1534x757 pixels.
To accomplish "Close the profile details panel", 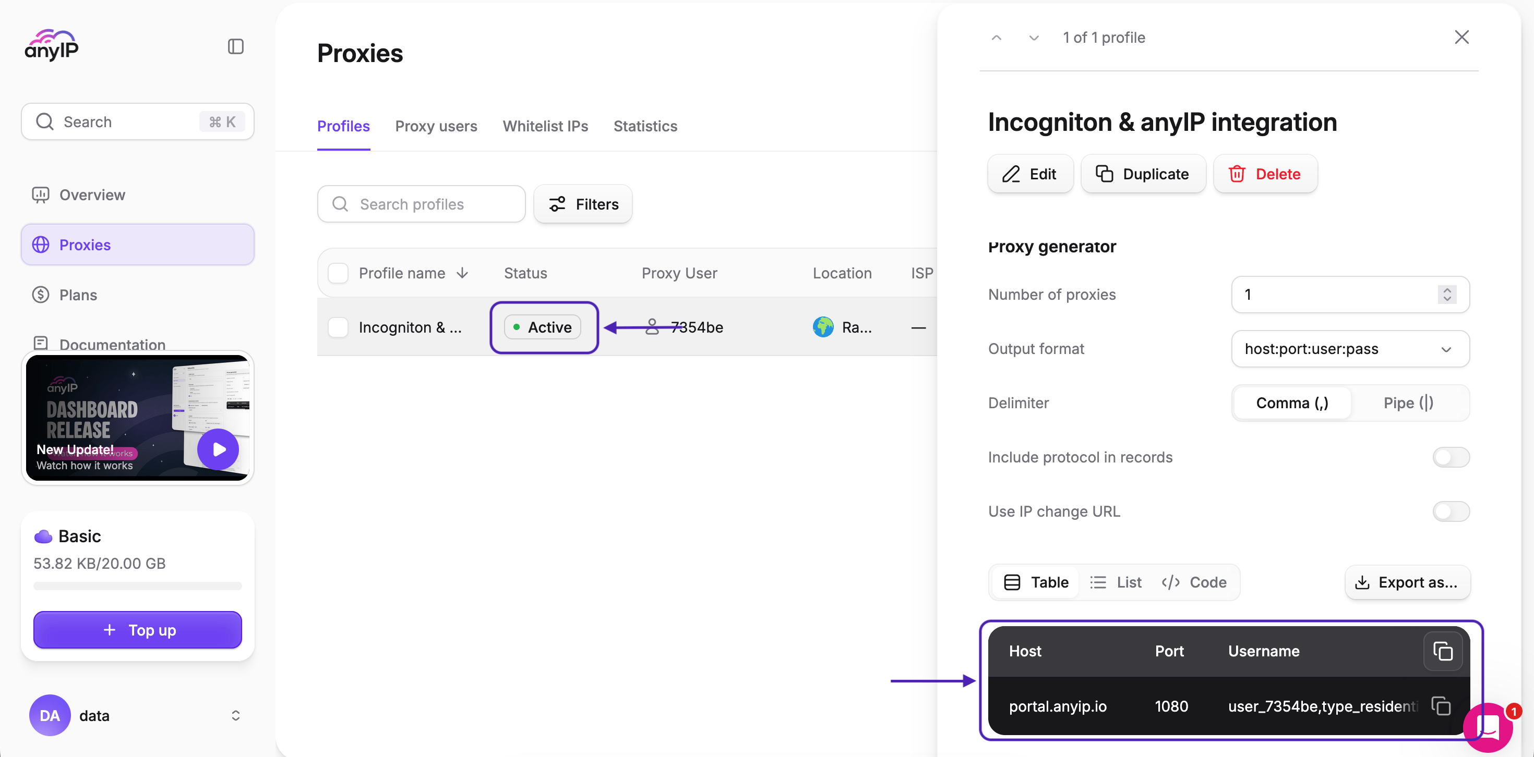I will coord(1461,37).
